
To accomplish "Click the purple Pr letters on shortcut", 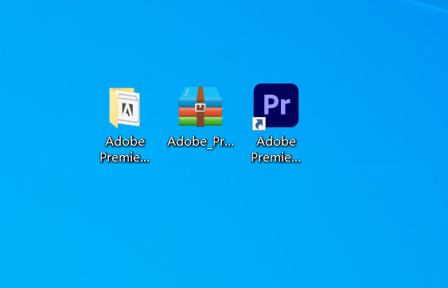I will pyautogui.click(x=277, y=104).
